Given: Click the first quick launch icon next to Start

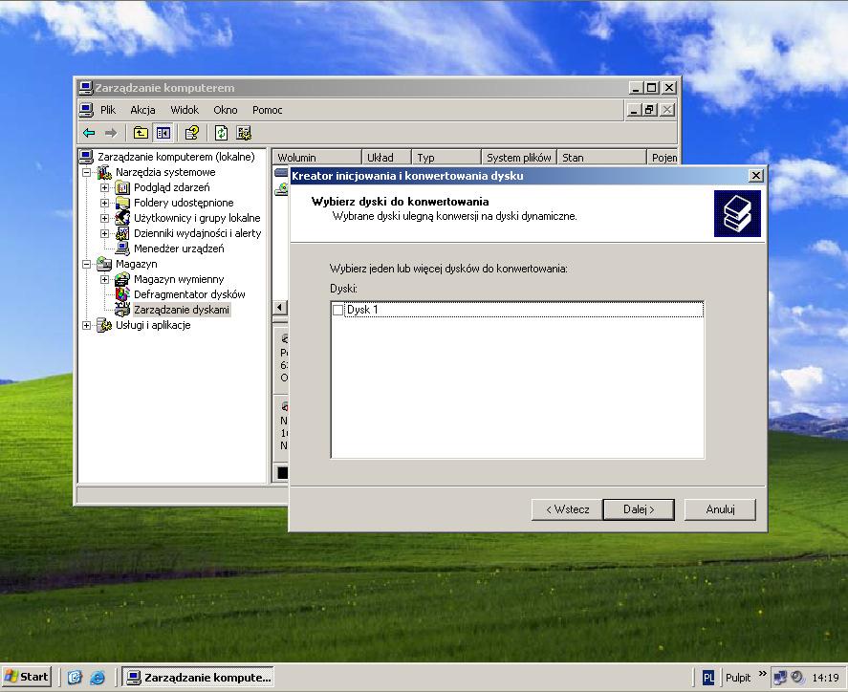Looking at the screenshot, I should 75,677.
